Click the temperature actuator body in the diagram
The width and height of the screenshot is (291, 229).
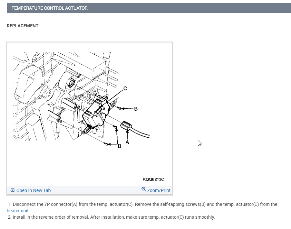click(x=96, y=113)
